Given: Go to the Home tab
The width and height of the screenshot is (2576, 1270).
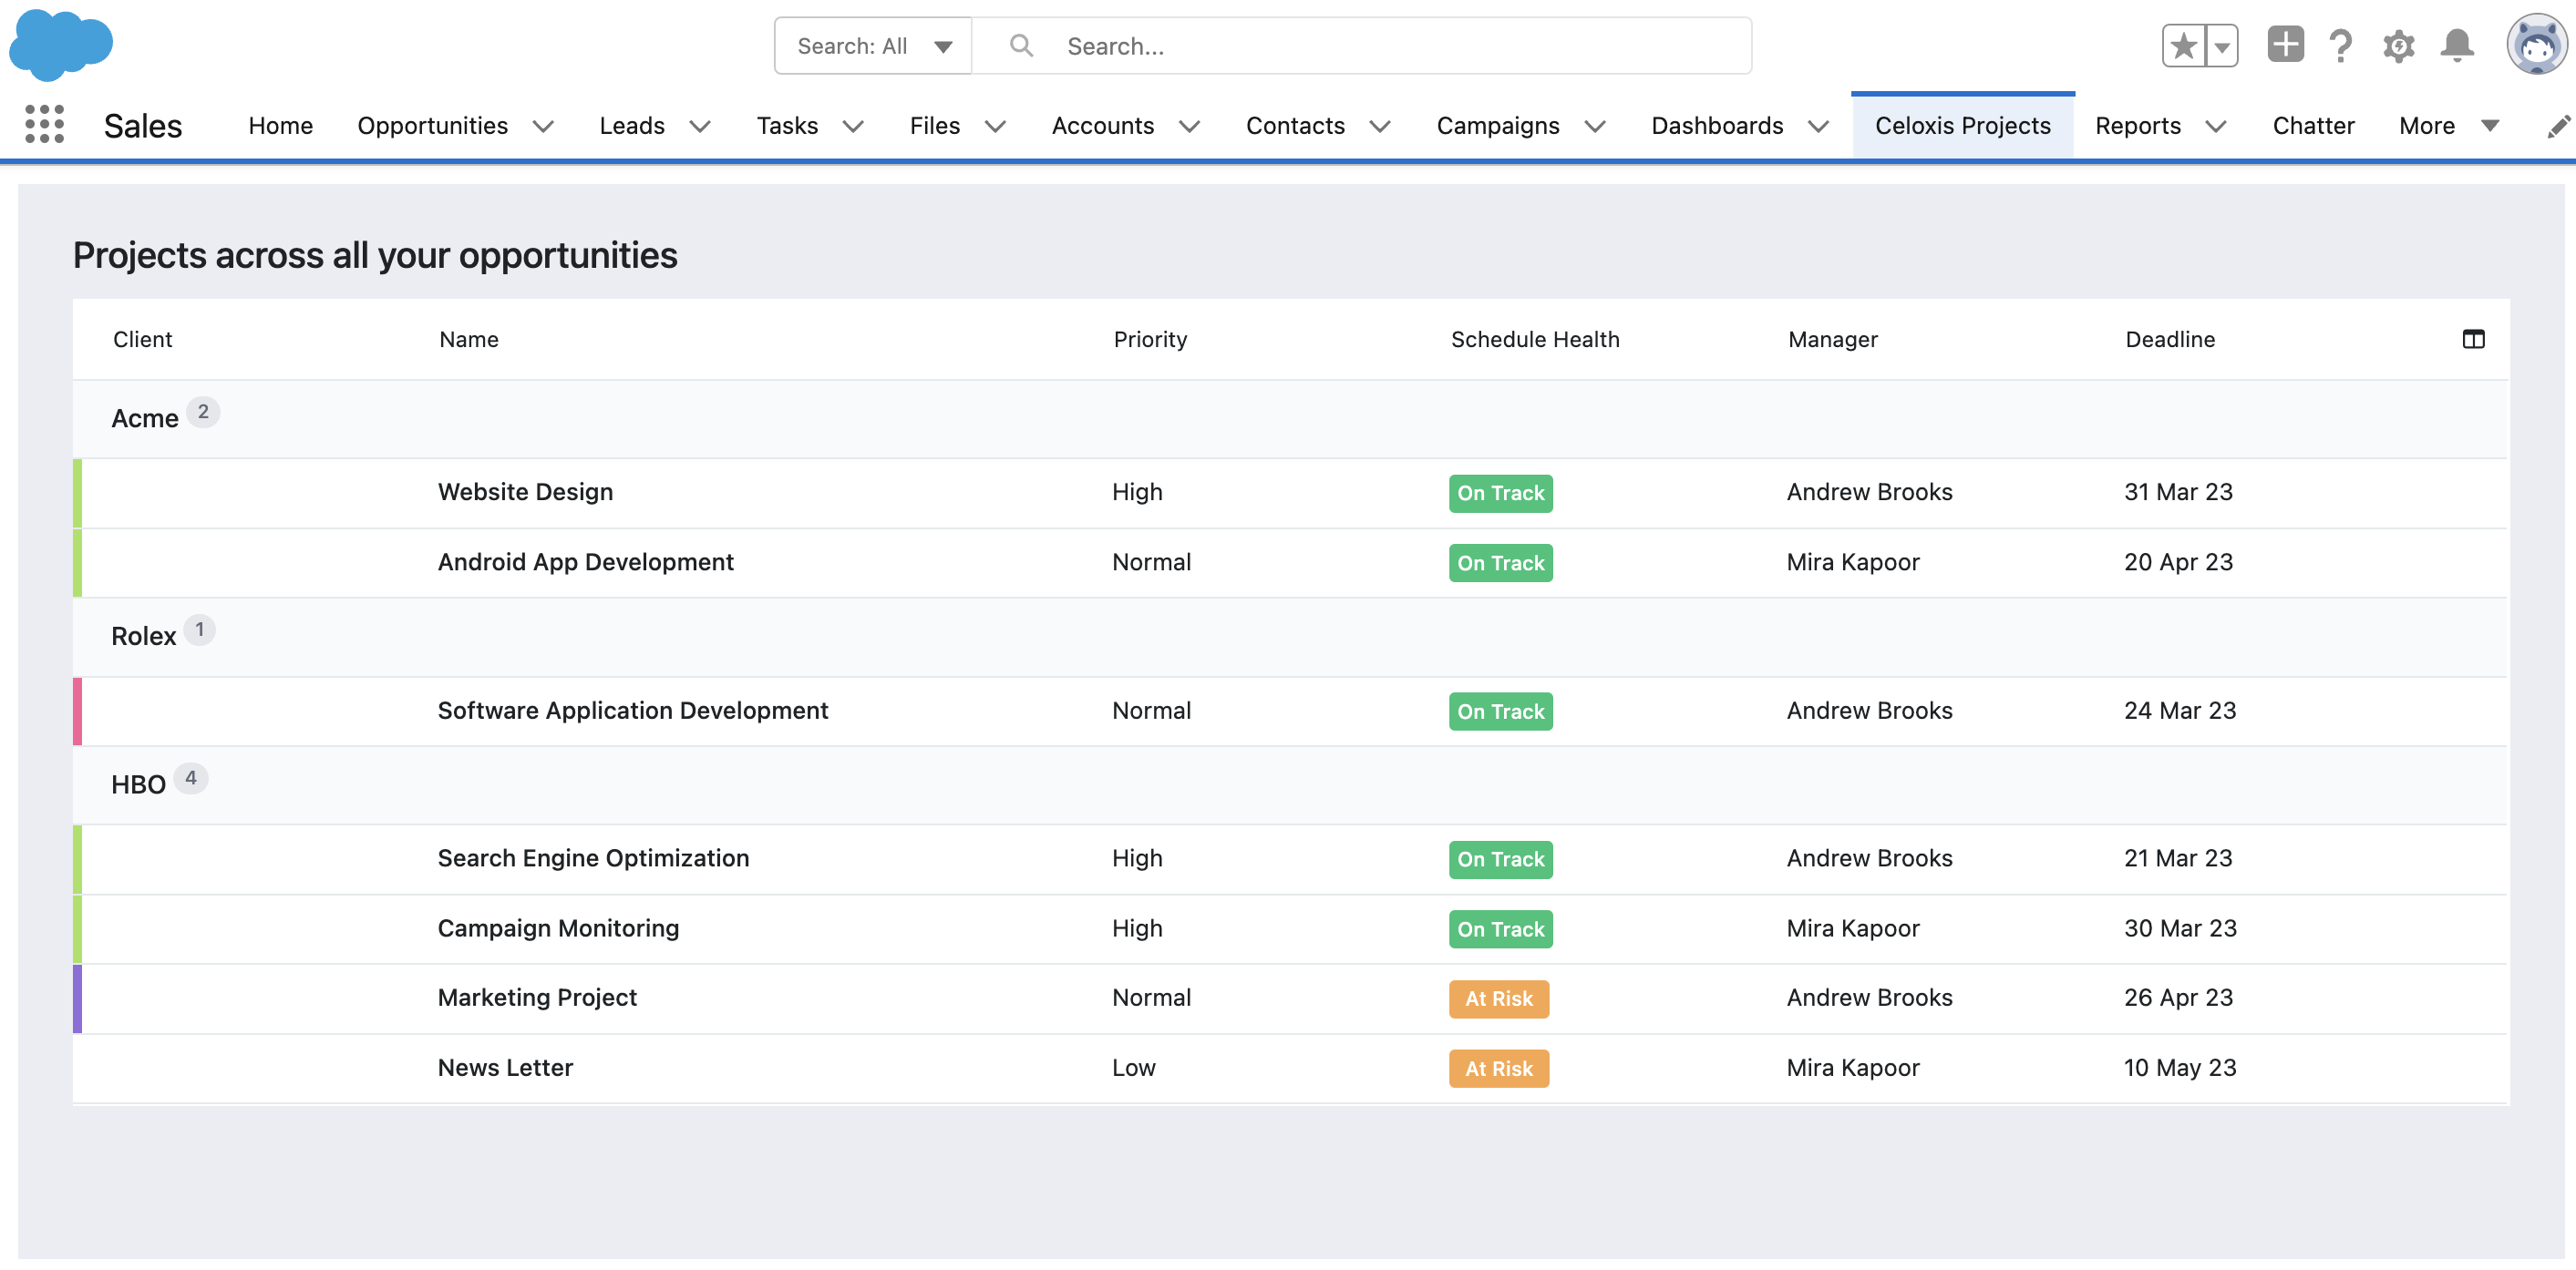Looking at the screenshot, I should (280, 126).
